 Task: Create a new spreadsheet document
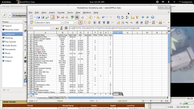31,17
